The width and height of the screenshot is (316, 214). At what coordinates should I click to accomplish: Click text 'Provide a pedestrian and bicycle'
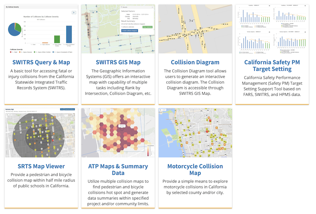click(x=41, y=174)
